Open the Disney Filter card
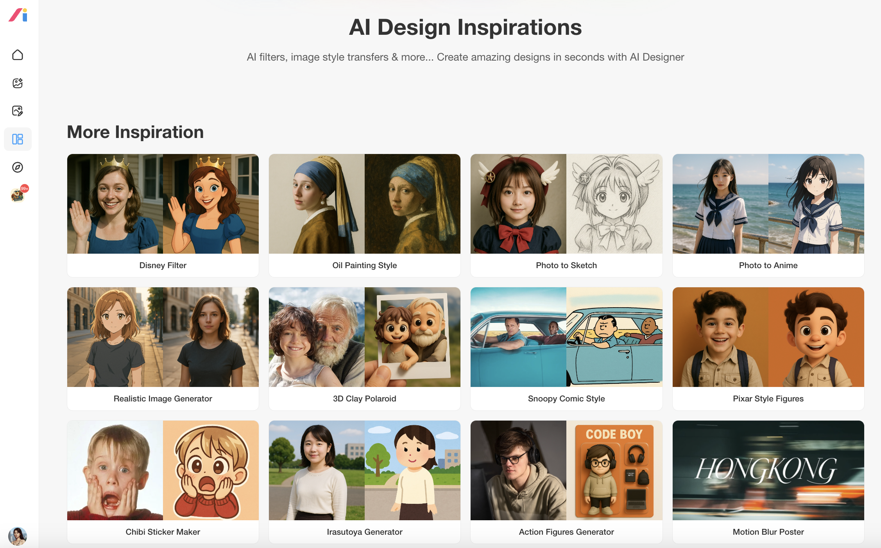 163,215
